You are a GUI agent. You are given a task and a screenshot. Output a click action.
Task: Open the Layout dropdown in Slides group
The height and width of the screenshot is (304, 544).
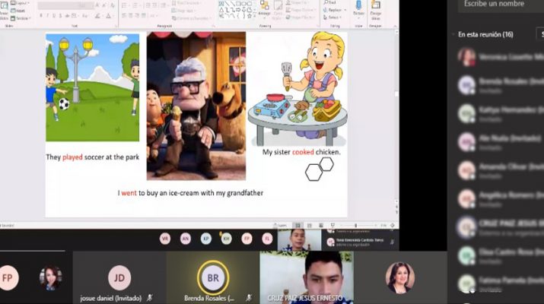click(x=21, y=5)
